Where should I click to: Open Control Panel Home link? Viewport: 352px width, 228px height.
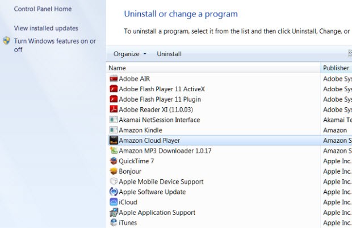tap(43, 9)
